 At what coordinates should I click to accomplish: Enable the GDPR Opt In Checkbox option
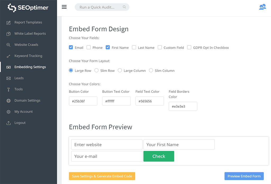(189, 48)
